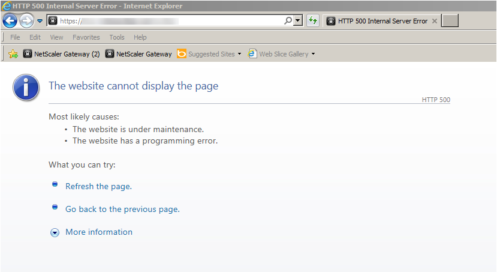This screenshot has height=272, width=497.
Task: Open the NetScaler Gateway (2) bookmark
Action: point(61,54)
